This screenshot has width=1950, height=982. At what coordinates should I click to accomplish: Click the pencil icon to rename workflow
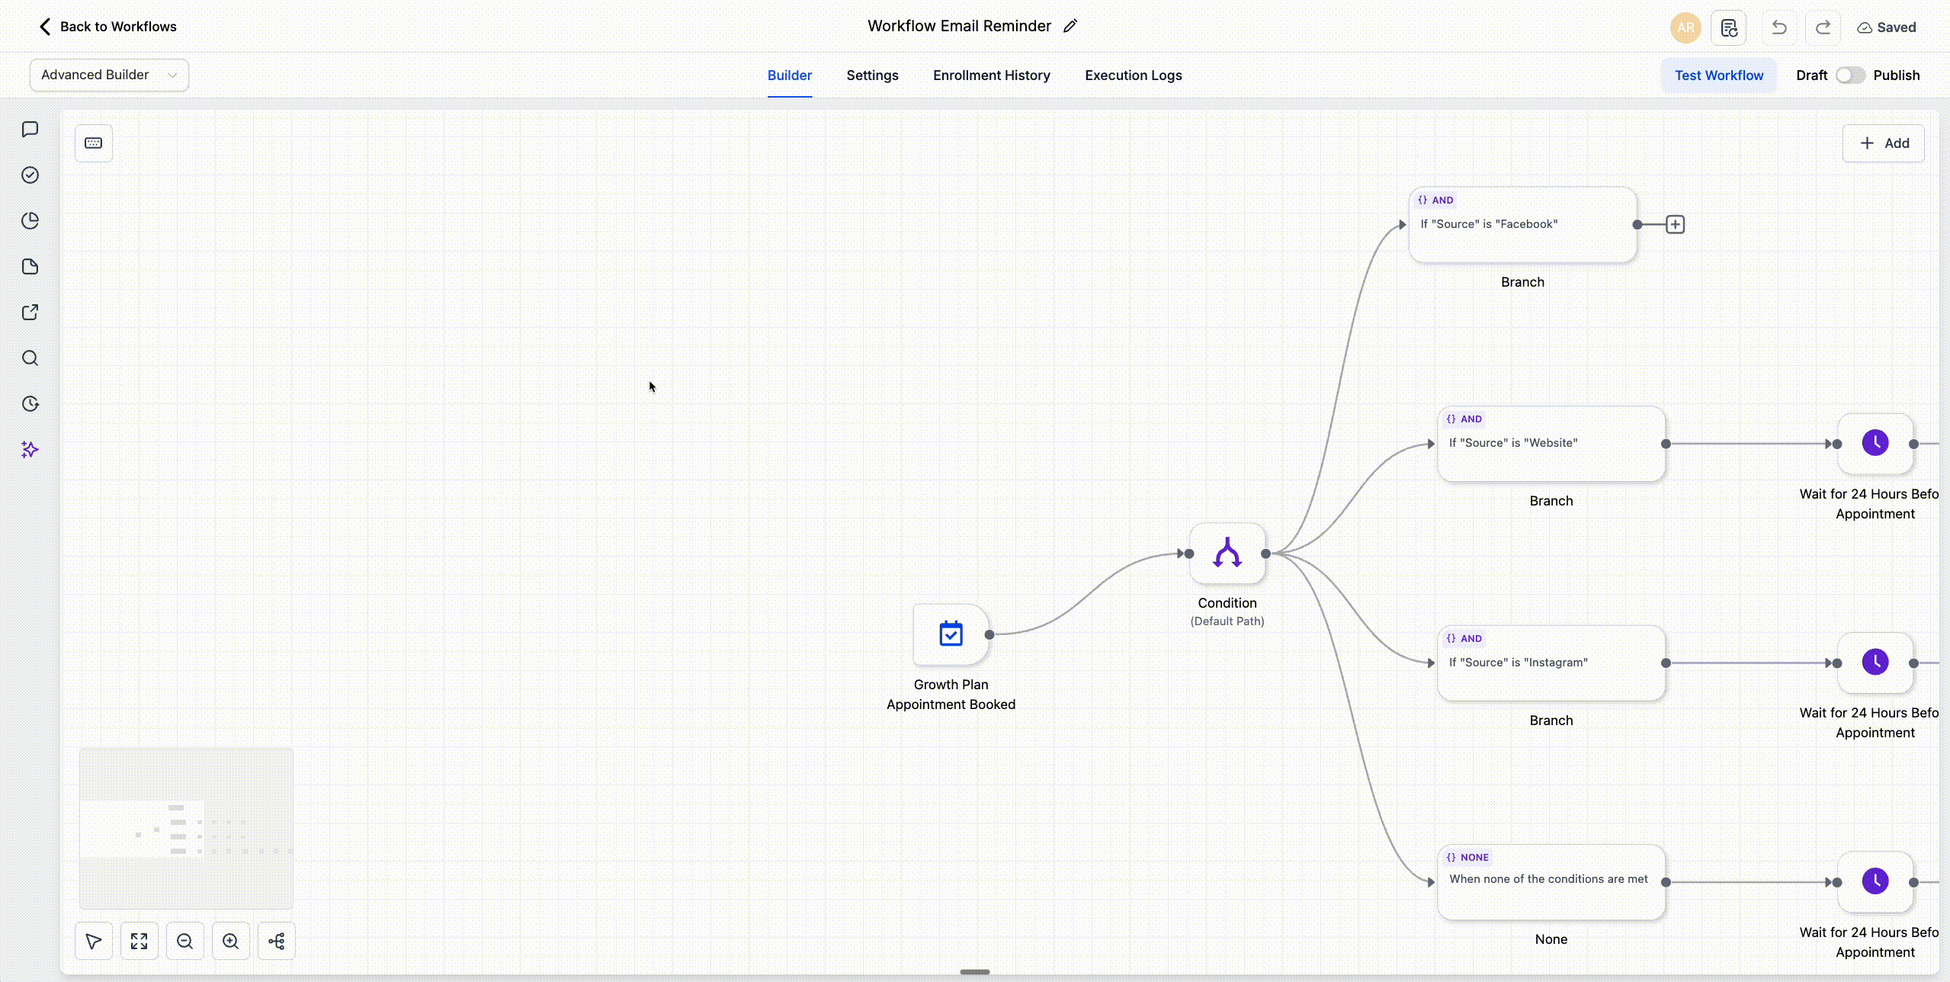click(1070, 26)
